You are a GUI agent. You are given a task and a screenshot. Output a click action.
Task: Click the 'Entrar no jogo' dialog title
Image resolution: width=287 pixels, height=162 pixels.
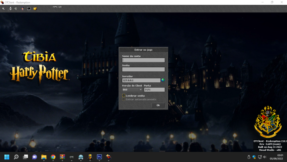coord(143,50)
